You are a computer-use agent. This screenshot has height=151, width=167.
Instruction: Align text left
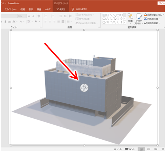point(46,22)
